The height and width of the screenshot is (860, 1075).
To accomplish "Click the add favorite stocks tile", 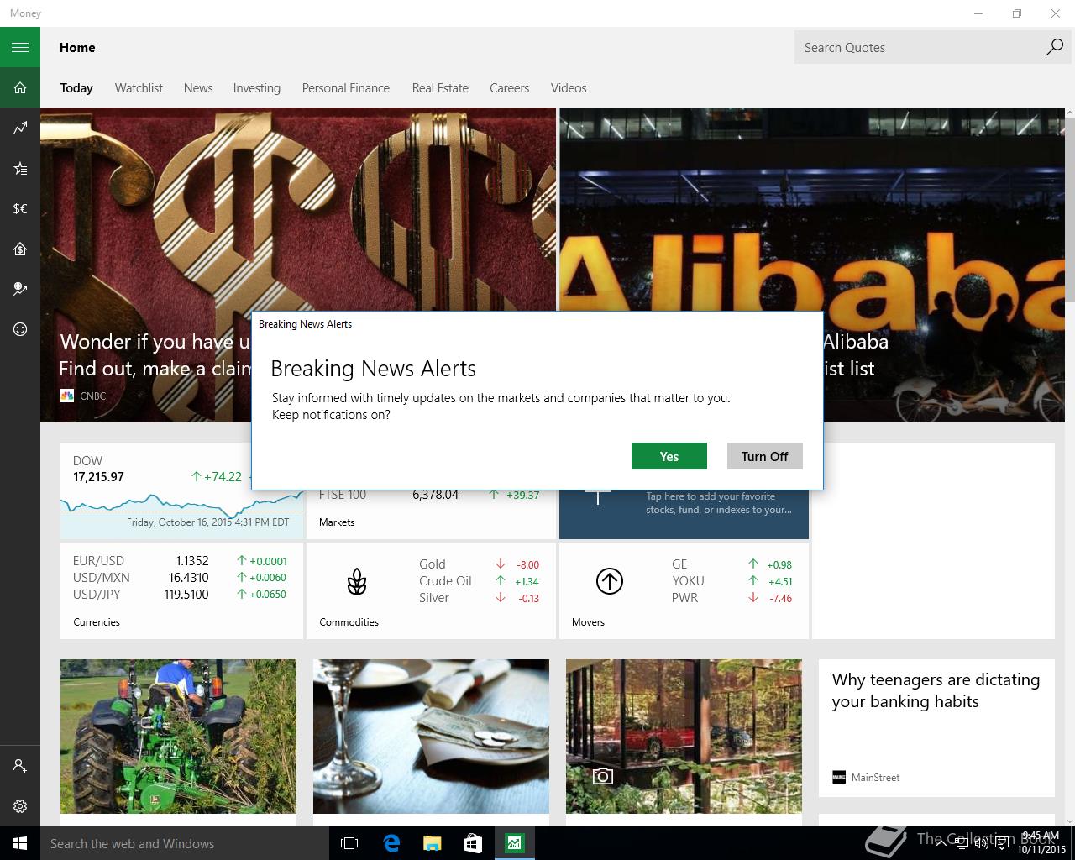I will tap(684, 512).
